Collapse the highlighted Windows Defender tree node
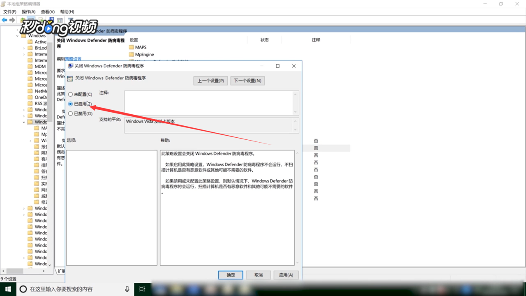The image size is (526, 296). (24, 122)
